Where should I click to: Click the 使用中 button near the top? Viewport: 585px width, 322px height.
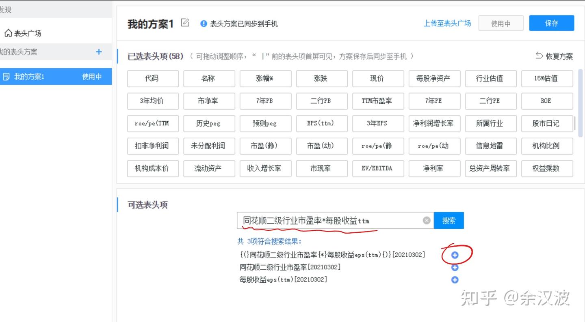[501, 23]
